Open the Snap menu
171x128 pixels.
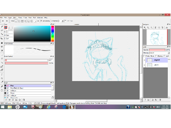coord(20,18)
